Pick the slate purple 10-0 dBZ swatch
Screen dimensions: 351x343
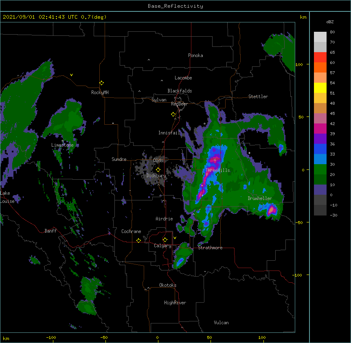pos(320,190)
